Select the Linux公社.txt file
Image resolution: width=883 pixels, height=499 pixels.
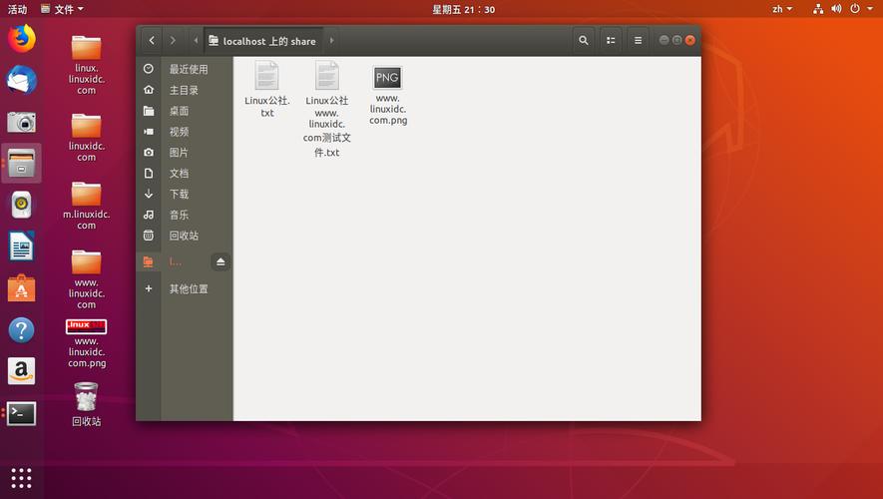pyautogui.click(x=266, y=89)
